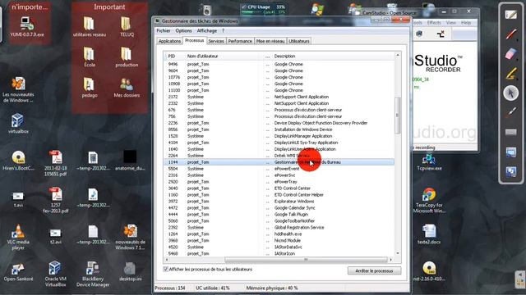Select the hddhealth.exe process row
Viewport: 526px width, 295px height.
pyautogui.click(x=279, y=234)
